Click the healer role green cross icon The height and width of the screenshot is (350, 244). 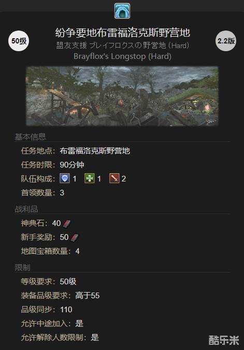point(90,178)
